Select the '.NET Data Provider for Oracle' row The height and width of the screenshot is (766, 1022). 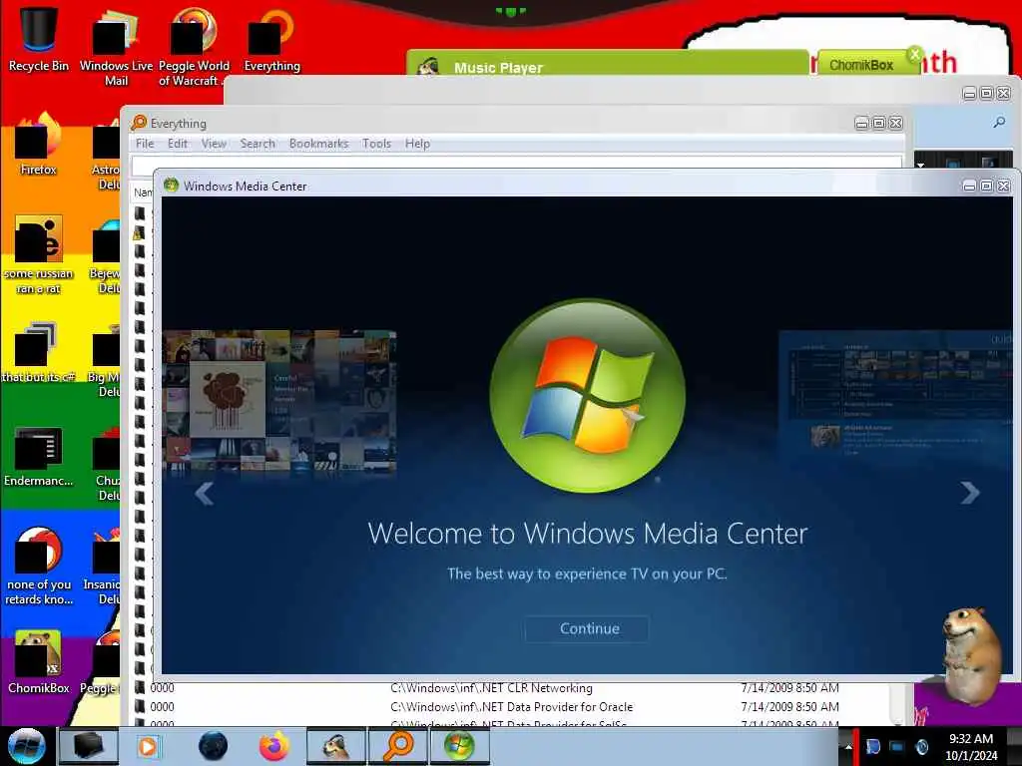click(512, 707)
